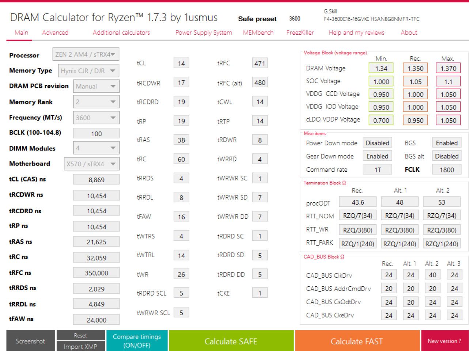Click the tRRDS ns field
469x351 pixels.
pos(96,289)
